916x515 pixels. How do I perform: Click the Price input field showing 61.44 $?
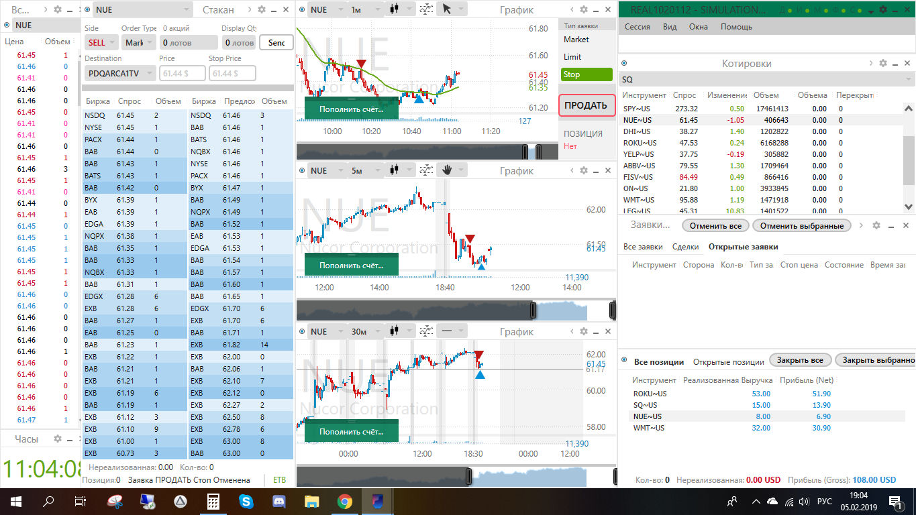click(183, 73)
